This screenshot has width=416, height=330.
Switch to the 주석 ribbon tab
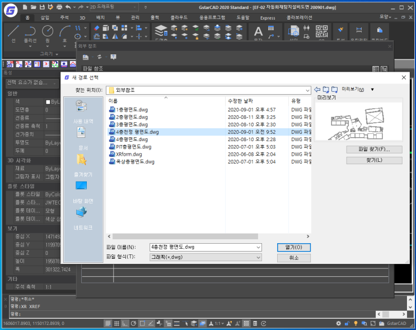coord(64,17)
